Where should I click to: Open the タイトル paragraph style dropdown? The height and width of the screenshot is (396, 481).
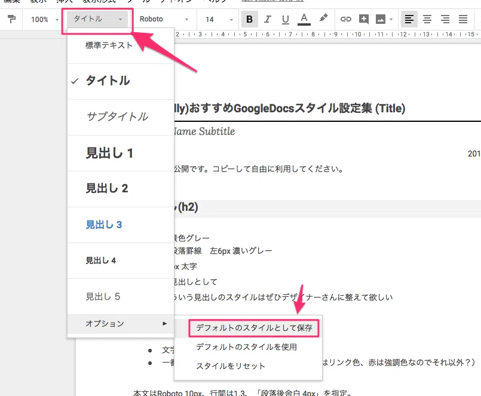(x=97, y=19)
